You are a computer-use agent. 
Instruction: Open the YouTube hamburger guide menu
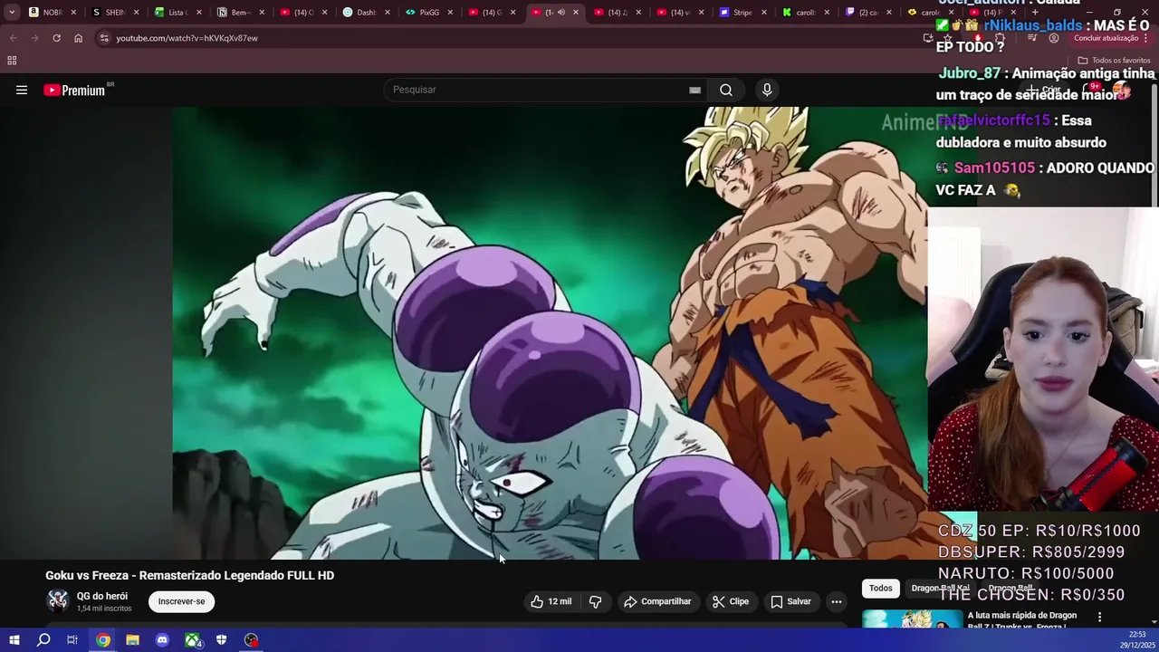[22, 90]
